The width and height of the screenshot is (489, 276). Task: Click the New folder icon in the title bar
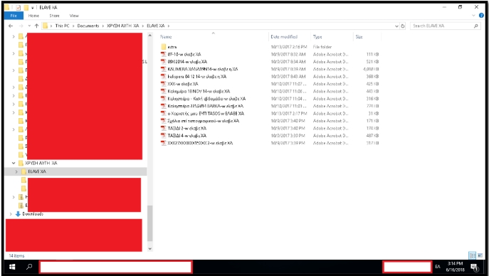coord(26,8)
